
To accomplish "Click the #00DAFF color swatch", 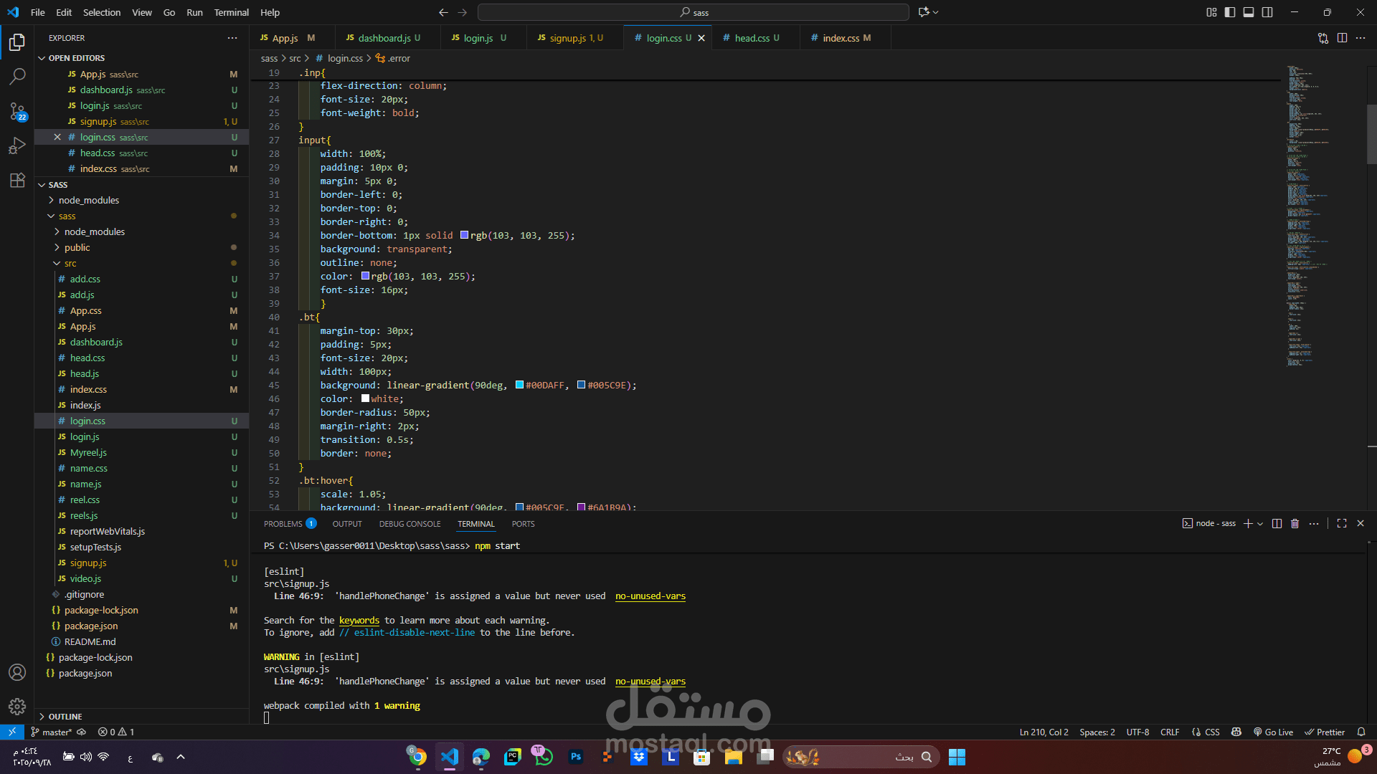I will tap(519, 386).
